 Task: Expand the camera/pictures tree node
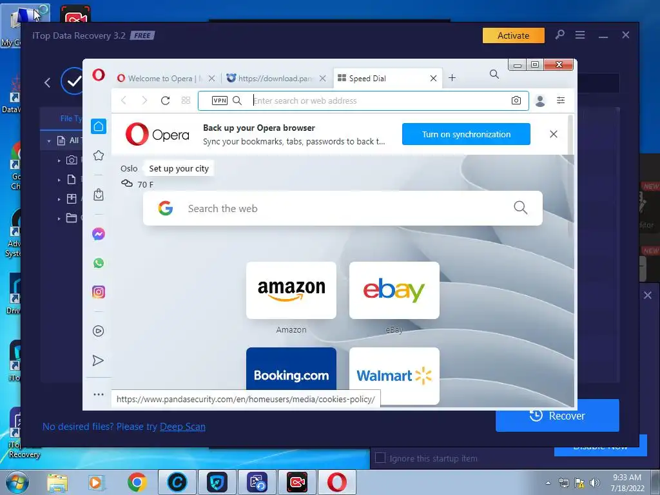(x=59, y=160)
